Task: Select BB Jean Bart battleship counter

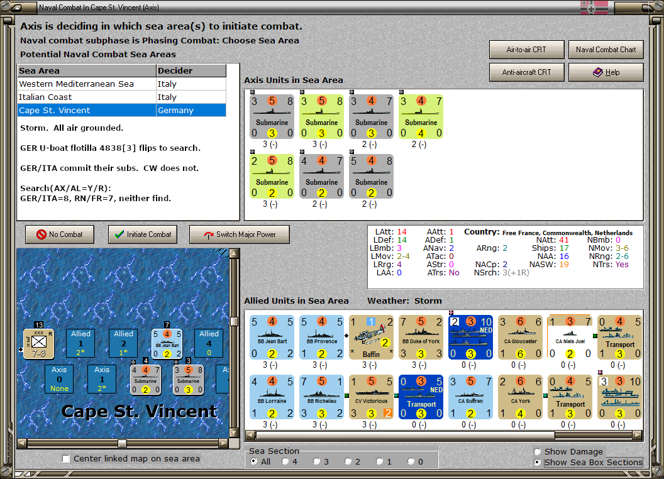Action: (x=272, y=337)
